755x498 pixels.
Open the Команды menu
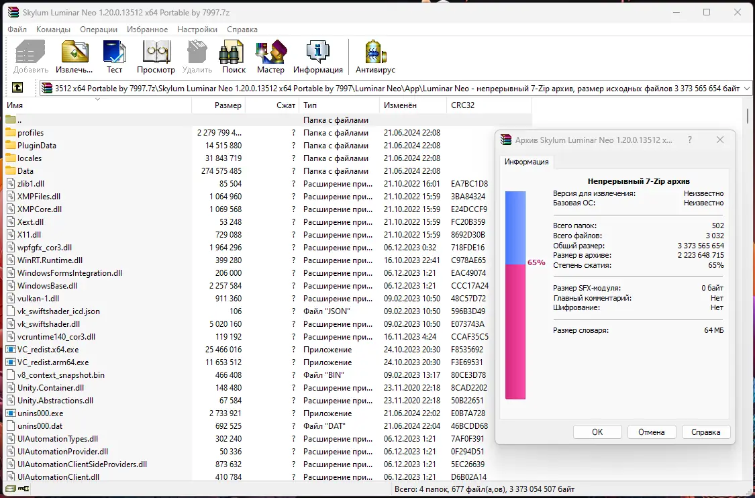(x=54, y=30)
